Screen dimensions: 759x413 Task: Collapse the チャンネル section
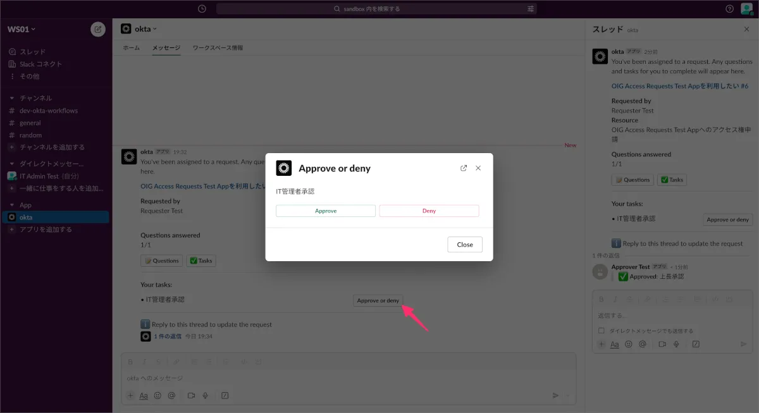point(11,98)
